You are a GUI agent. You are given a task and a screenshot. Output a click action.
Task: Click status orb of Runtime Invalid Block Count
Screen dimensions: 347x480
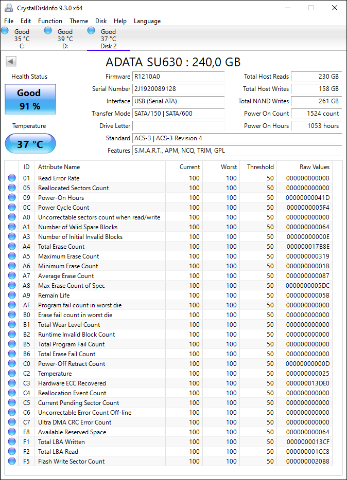tap(12, 334)
